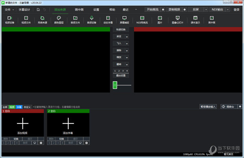Open start-streaming settings gear

[163, 9]
